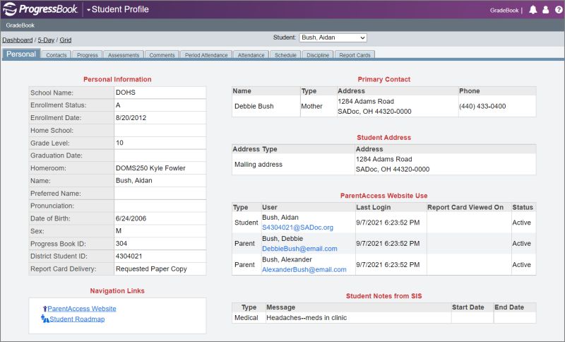The image size is (565, 342).
Task: Switch to the Attendance tab
Action: 251,55
